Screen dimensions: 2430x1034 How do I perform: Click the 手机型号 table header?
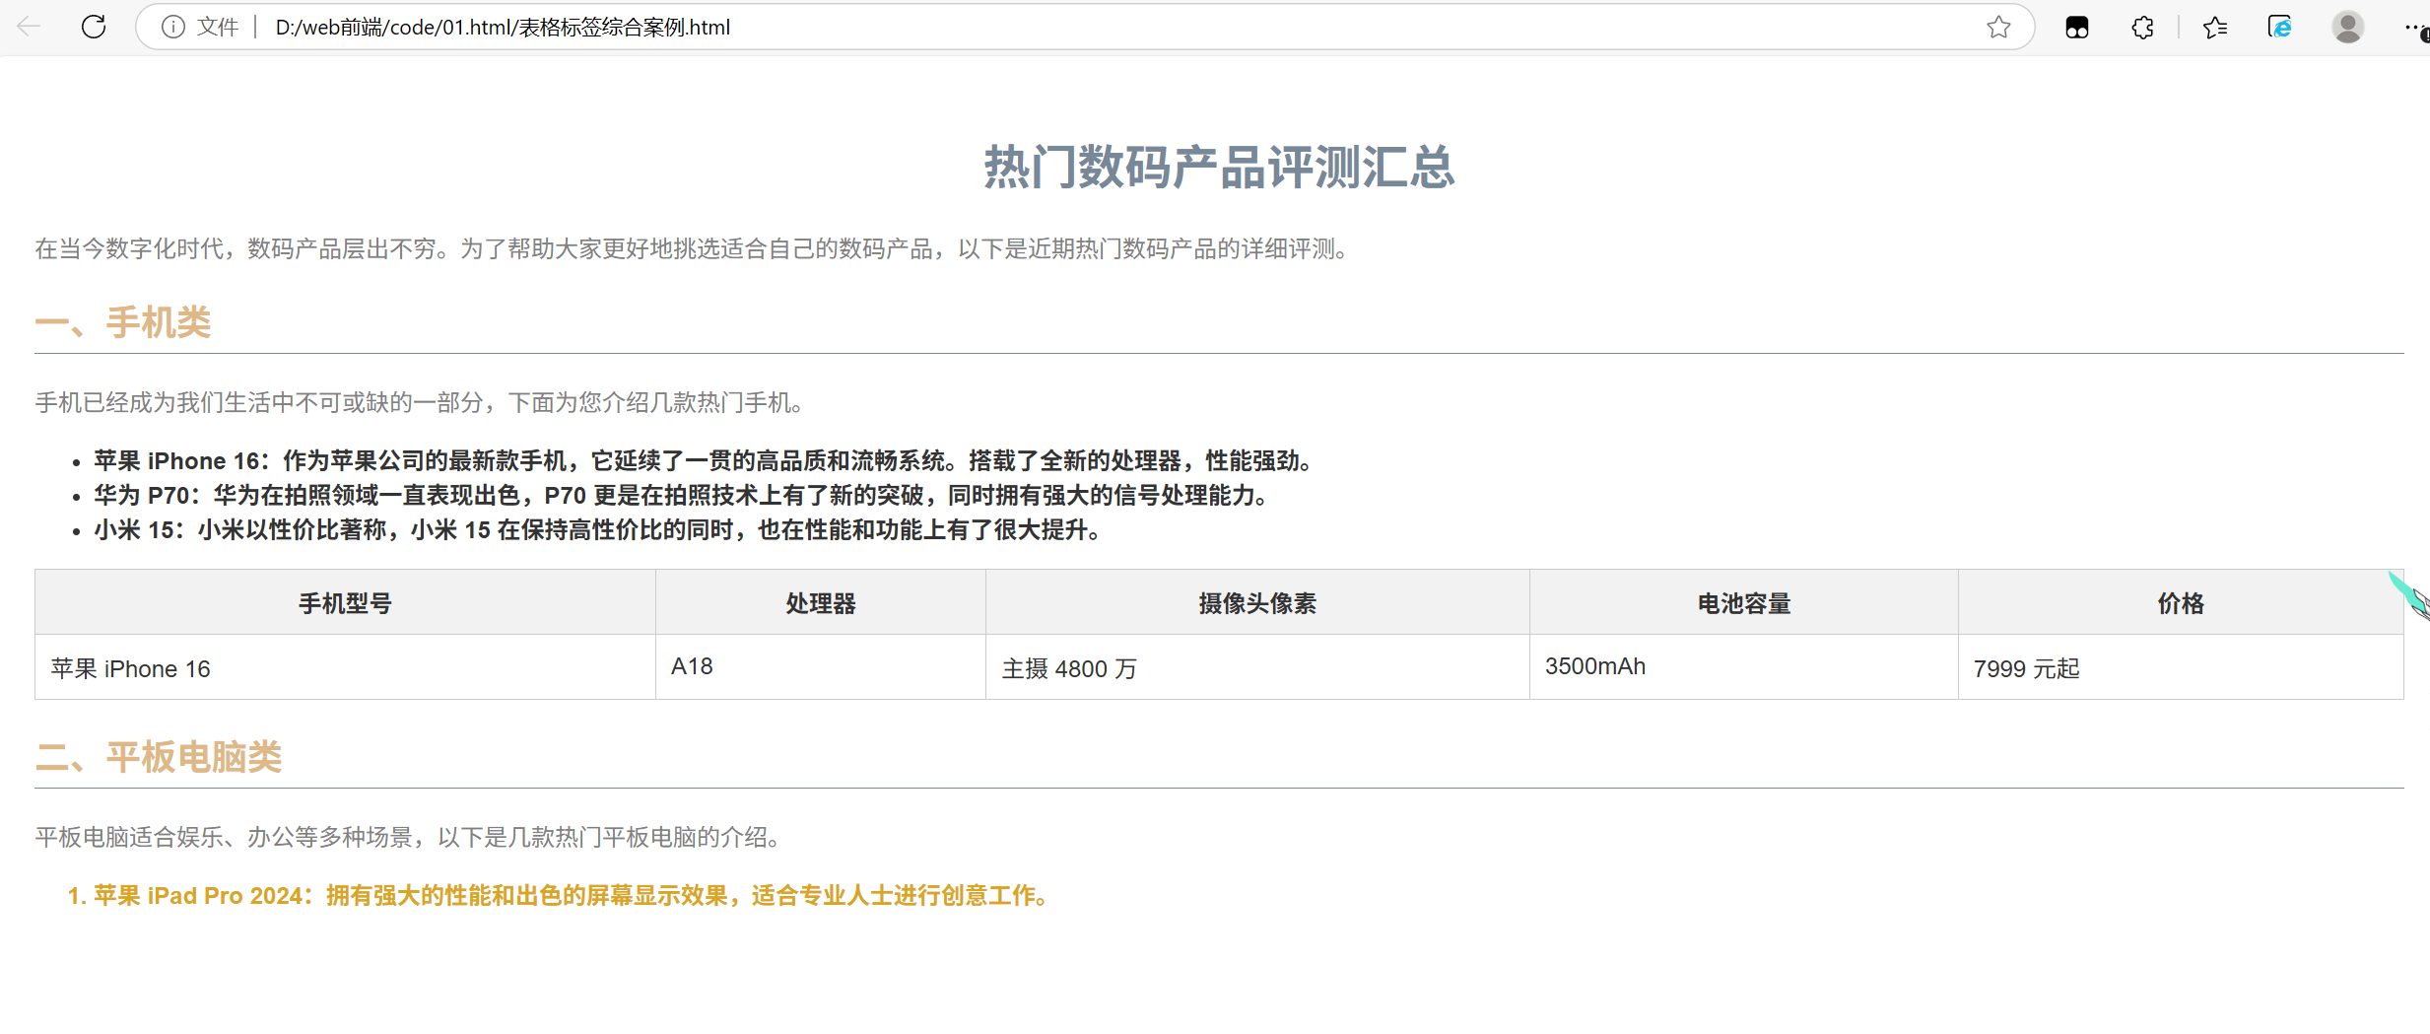pos(345,603)
